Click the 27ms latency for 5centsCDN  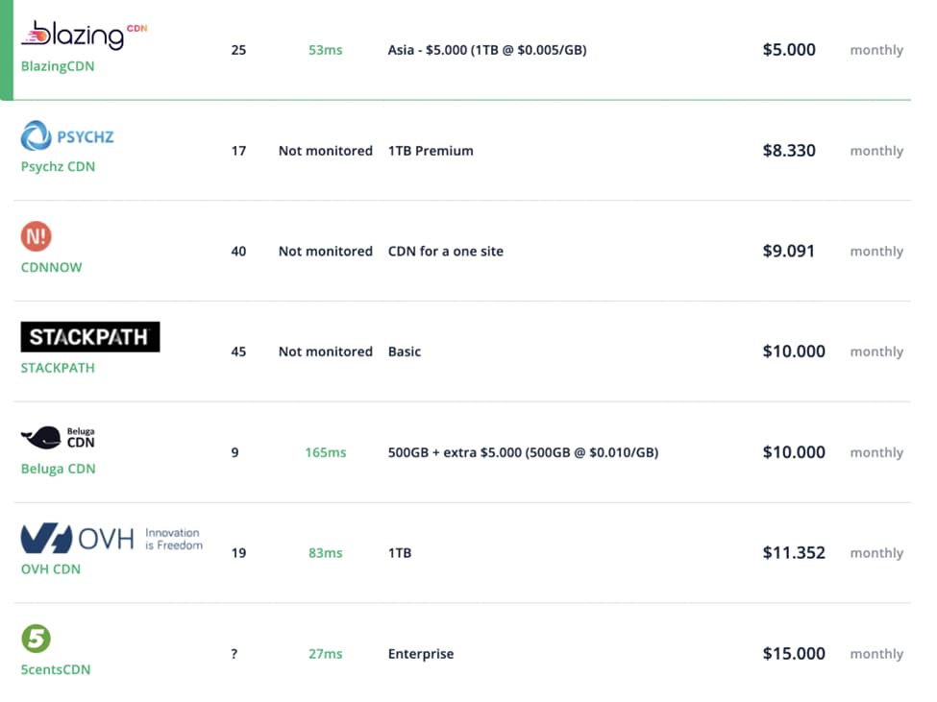coord(325,653)
